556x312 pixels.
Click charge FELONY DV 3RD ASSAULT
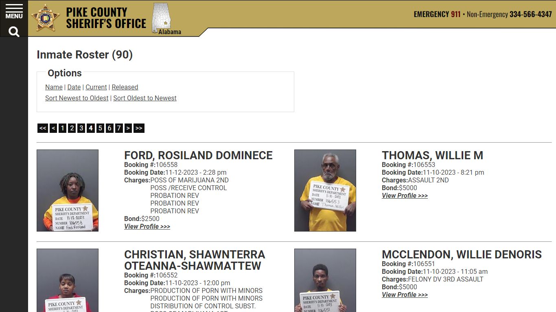pyautogui.click(x=446, y=279)
